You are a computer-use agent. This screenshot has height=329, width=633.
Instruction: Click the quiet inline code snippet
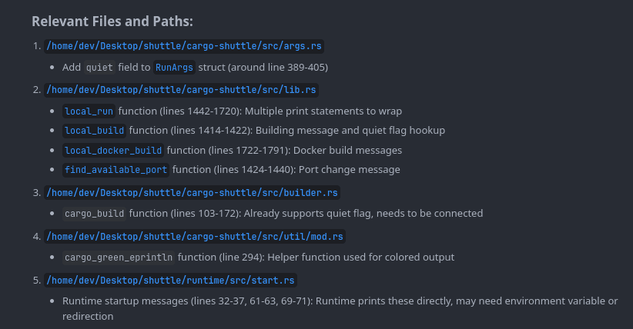pos(99,68)
